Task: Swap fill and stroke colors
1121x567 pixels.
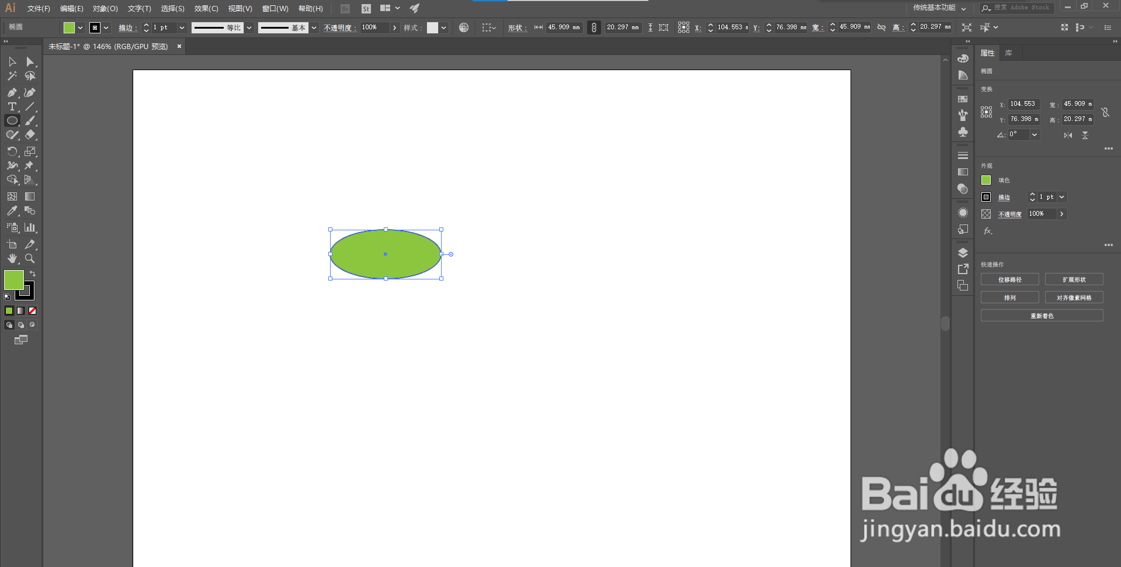Action: click(x=33, y=274)
